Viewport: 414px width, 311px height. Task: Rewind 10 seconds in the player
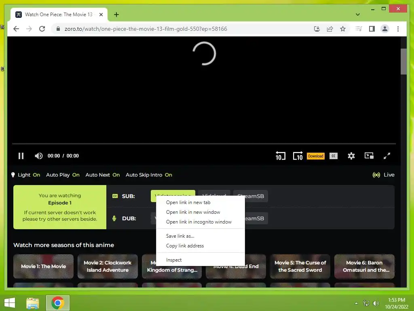pos(281,156)
